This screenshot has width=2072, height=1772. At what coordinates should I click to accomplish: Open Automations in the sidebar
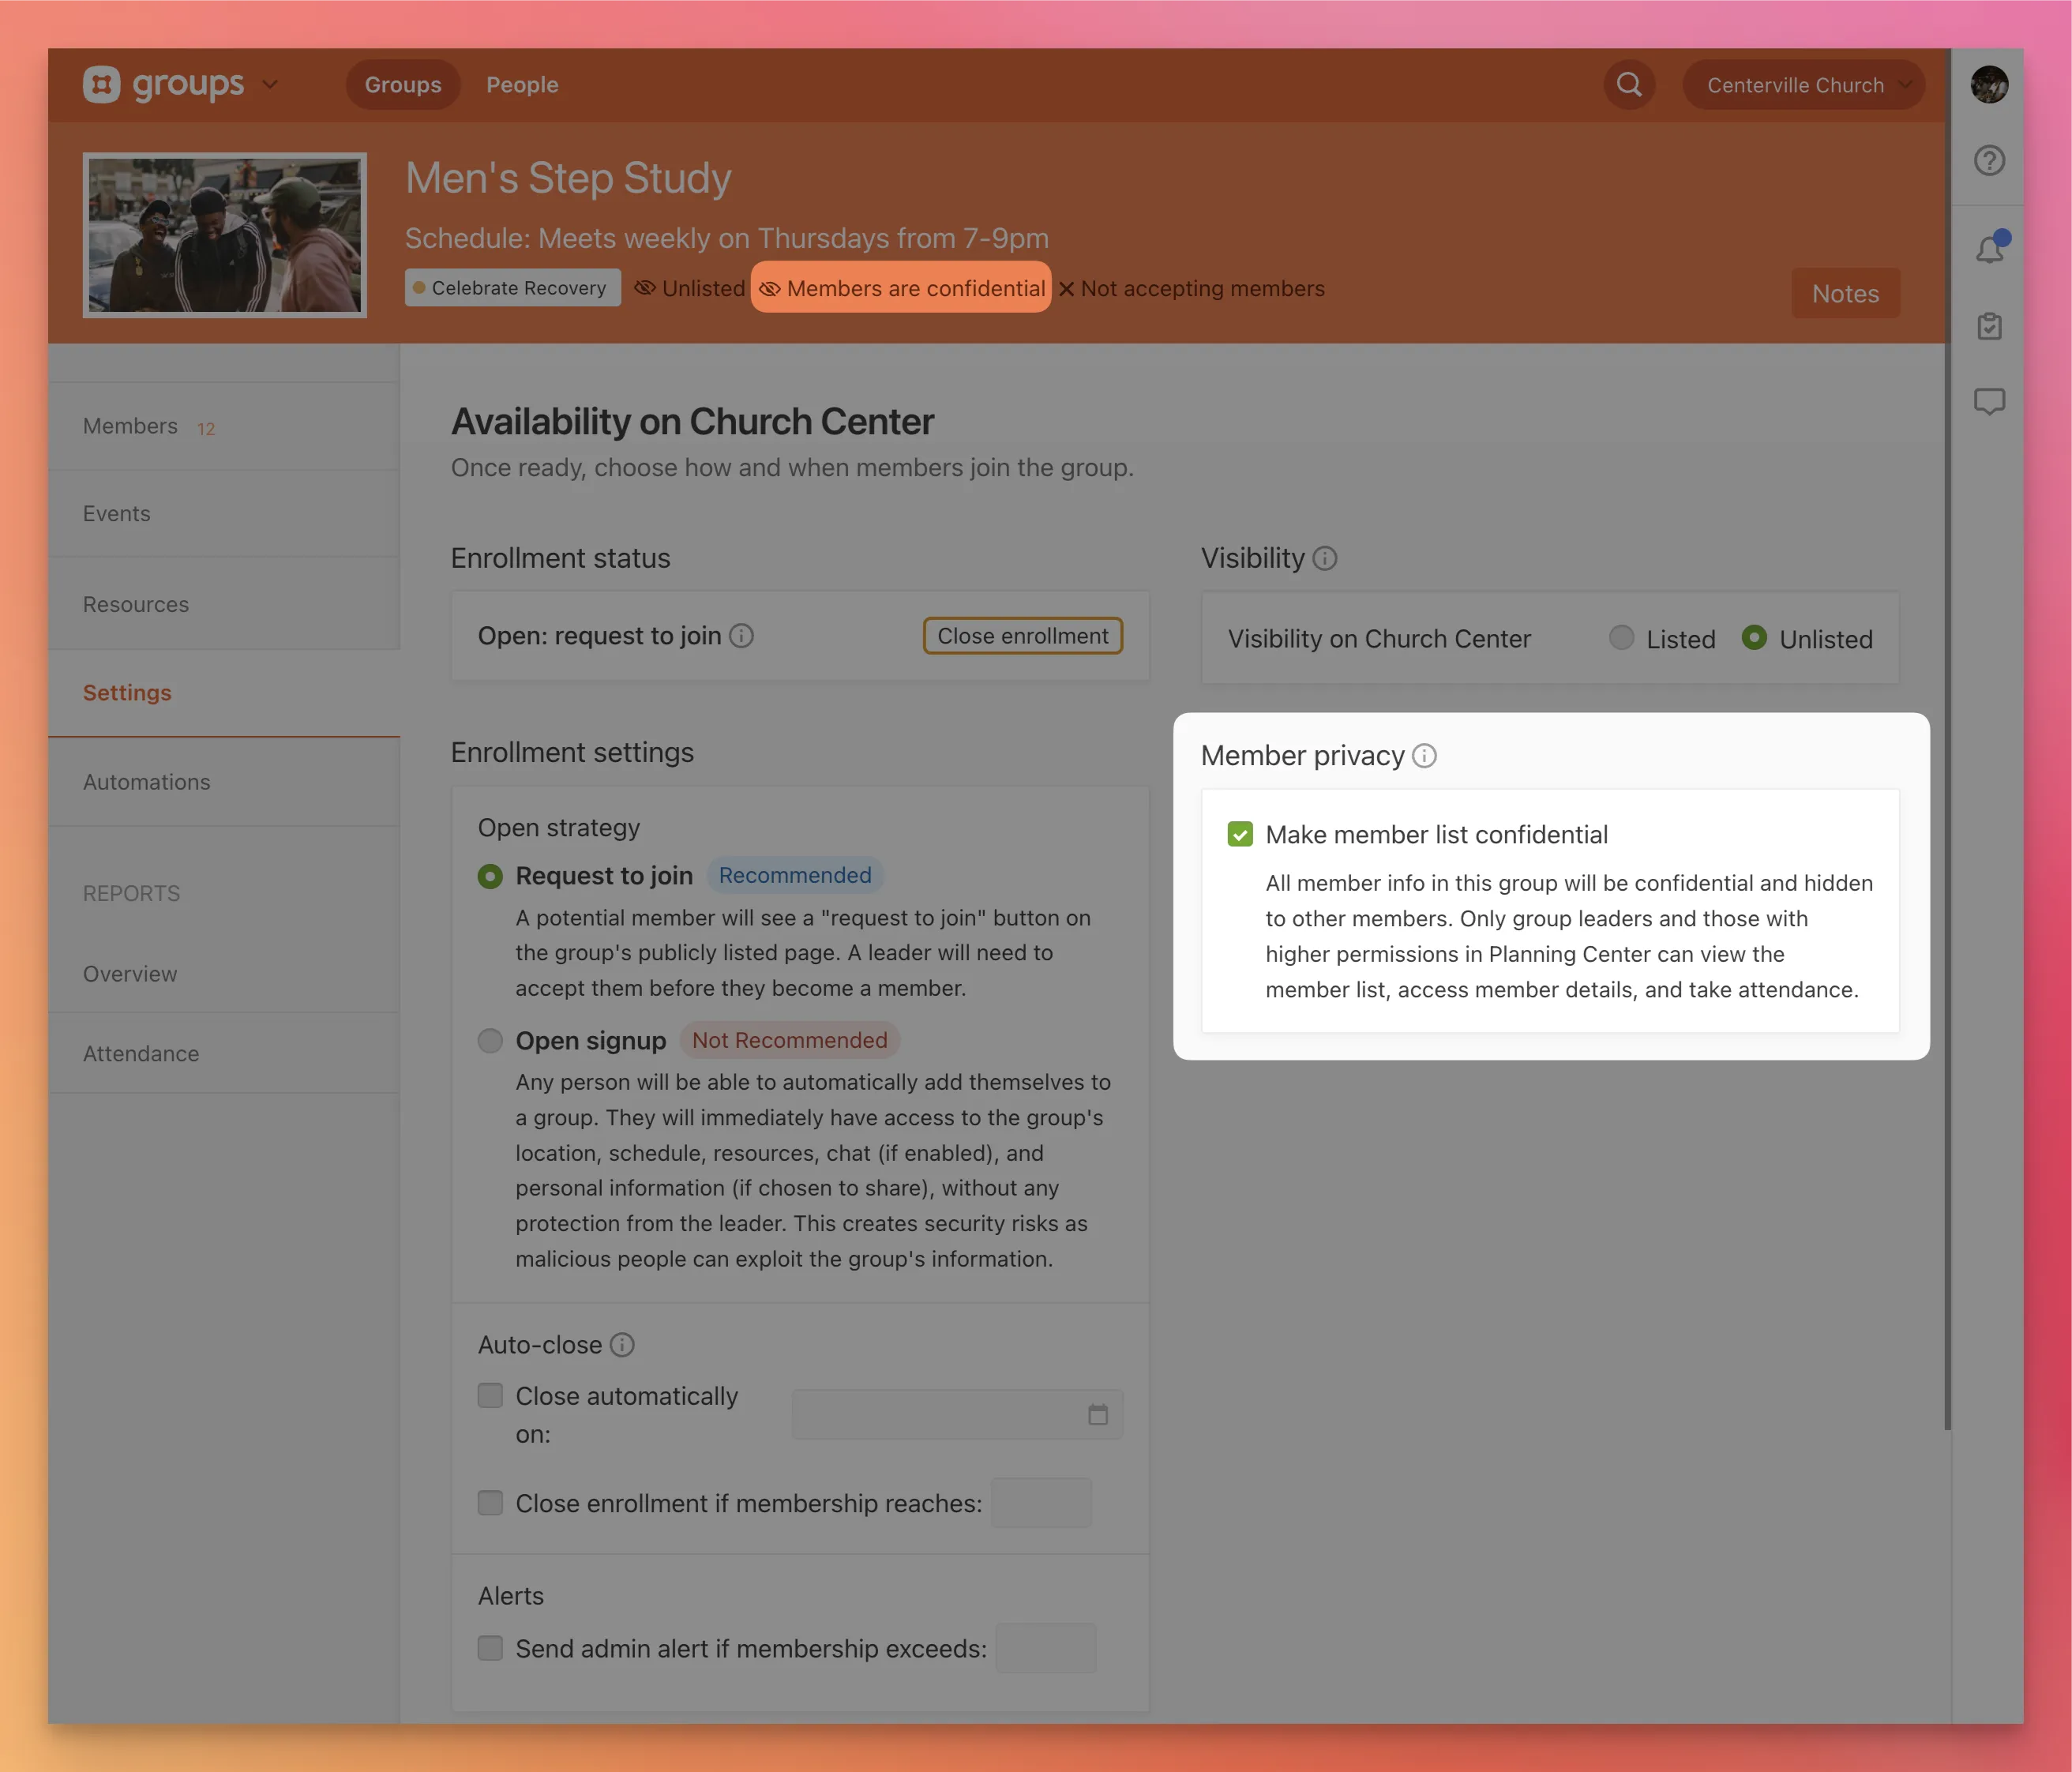147,782
